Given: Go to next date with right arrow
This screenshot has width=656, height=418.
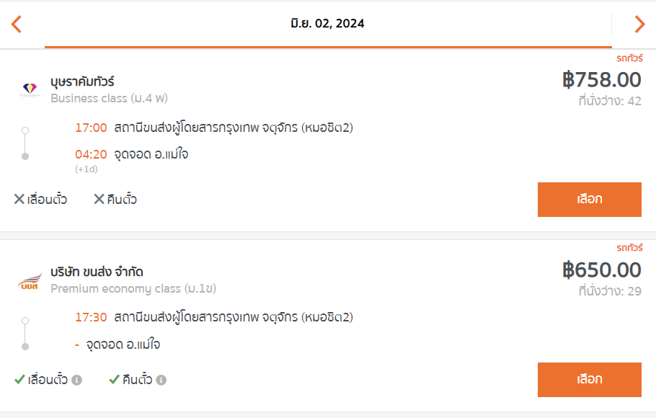Looking at the screenshot, I should (639, 24).
